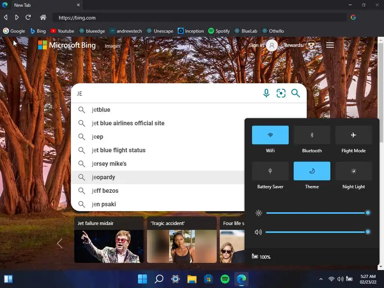Screen dimensions: 384x288
Task: Choose the jeopardy suggestion
Action: pyautogui.click(x=158, y=177)
